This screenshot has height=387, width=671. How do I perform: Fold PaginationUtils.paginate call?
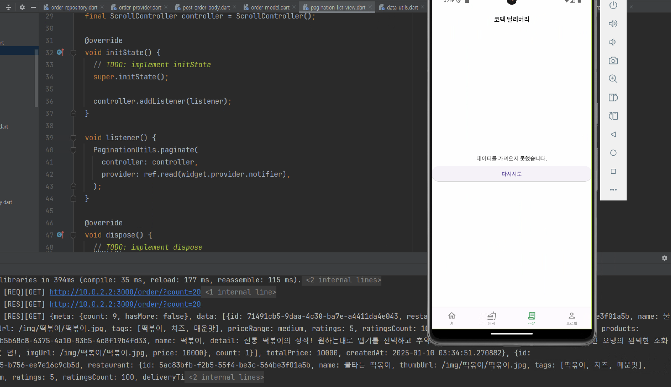pos(73,150)
